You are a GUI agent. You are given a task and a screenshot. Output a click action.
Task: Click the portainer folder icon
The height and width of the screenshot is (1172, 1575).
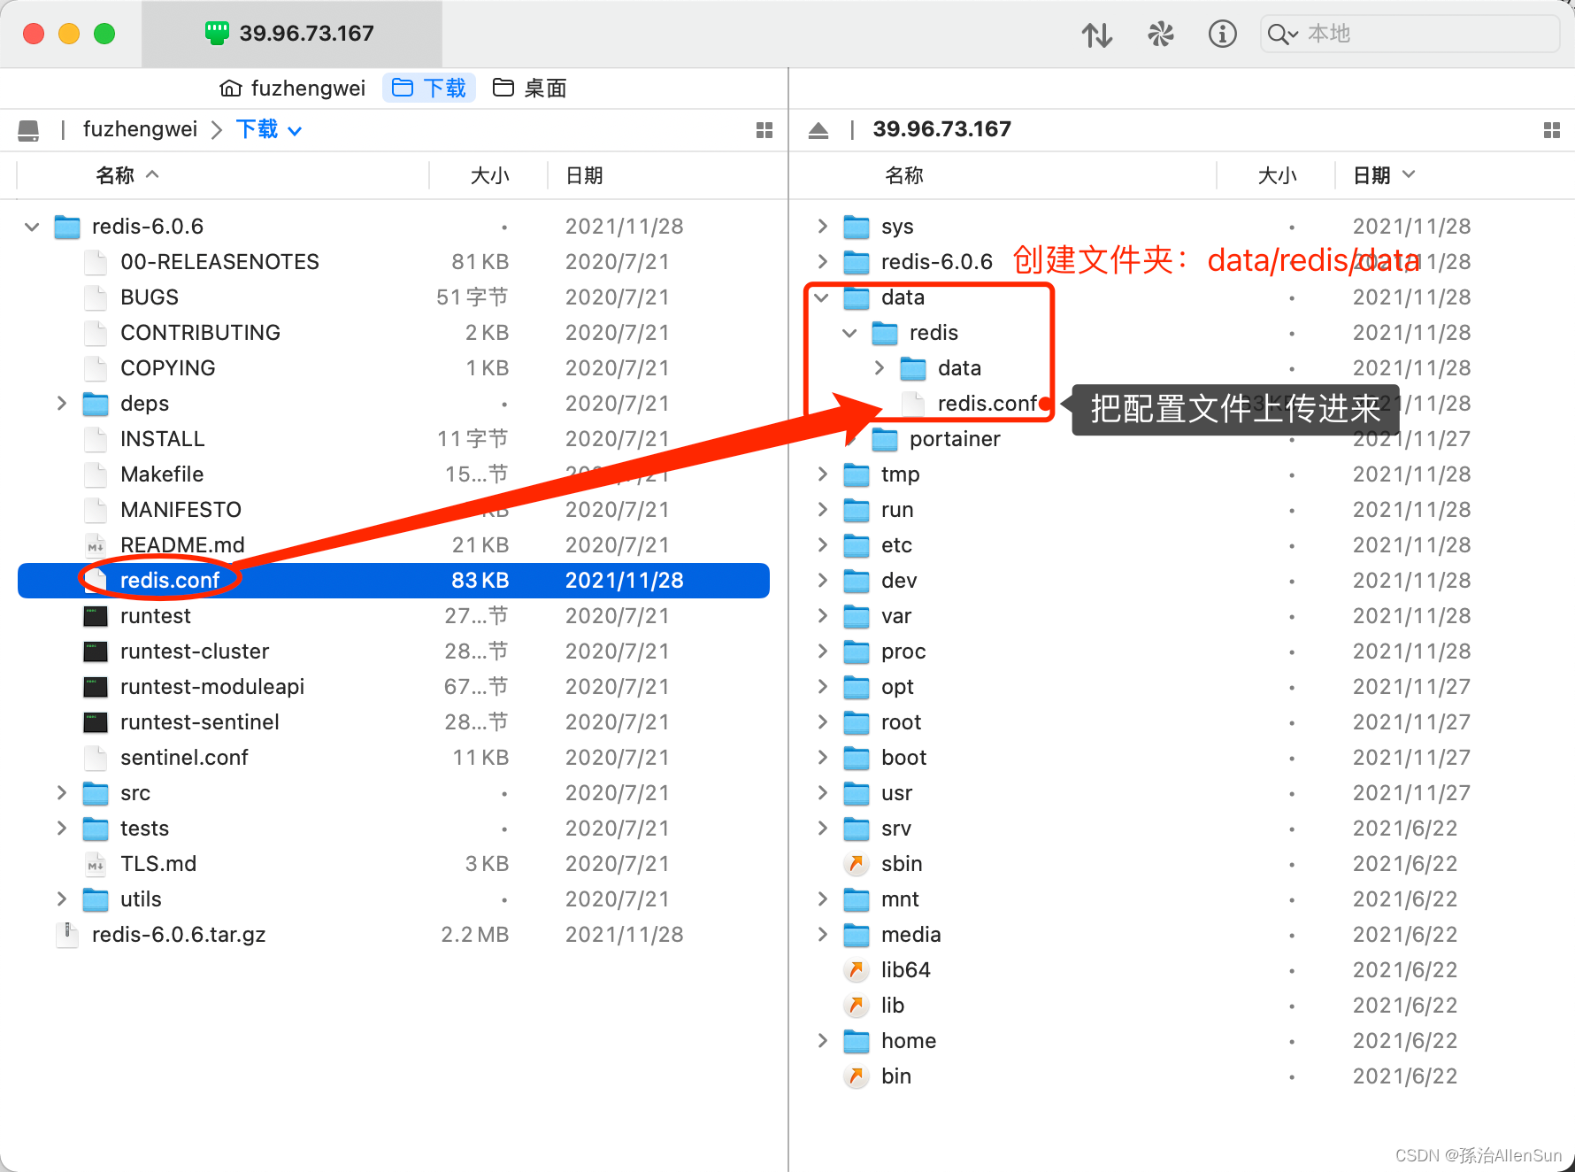[885, 439]
